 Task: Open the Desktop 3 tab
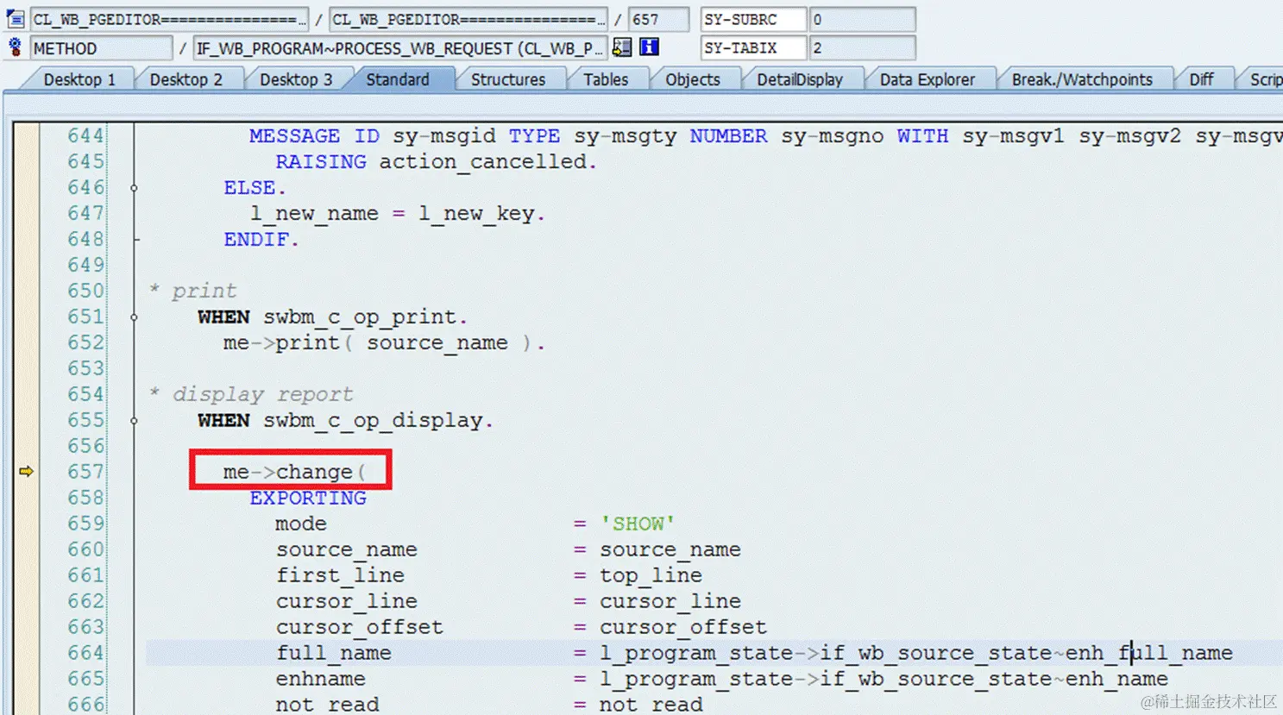pos(296,79)
